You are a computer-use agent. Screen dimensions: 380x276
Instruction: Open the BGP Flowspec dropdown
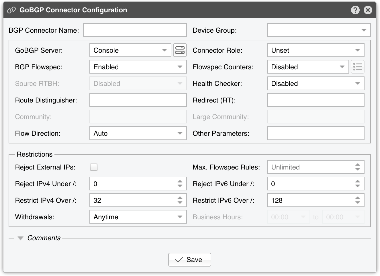tap(138, 67)
